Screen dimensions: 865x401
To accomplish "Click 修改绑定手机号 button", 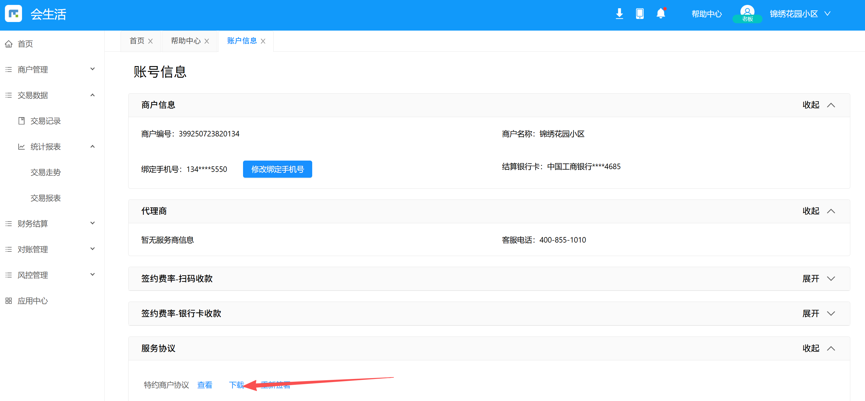I will click(277, 169).
